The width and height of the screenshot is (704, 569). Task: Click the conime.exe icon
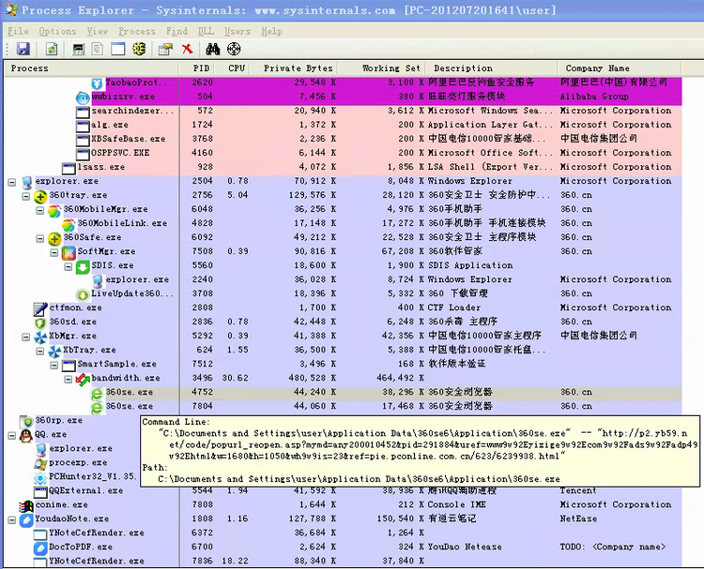[26, 506]
